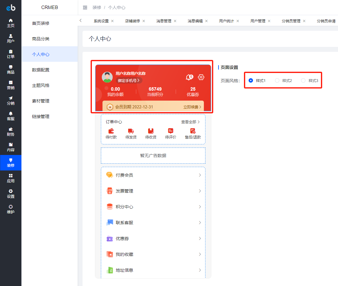This screenshot has height=286, width=338.
Task: Expand 查看全部 in the order center
Action: pos(190,122)
